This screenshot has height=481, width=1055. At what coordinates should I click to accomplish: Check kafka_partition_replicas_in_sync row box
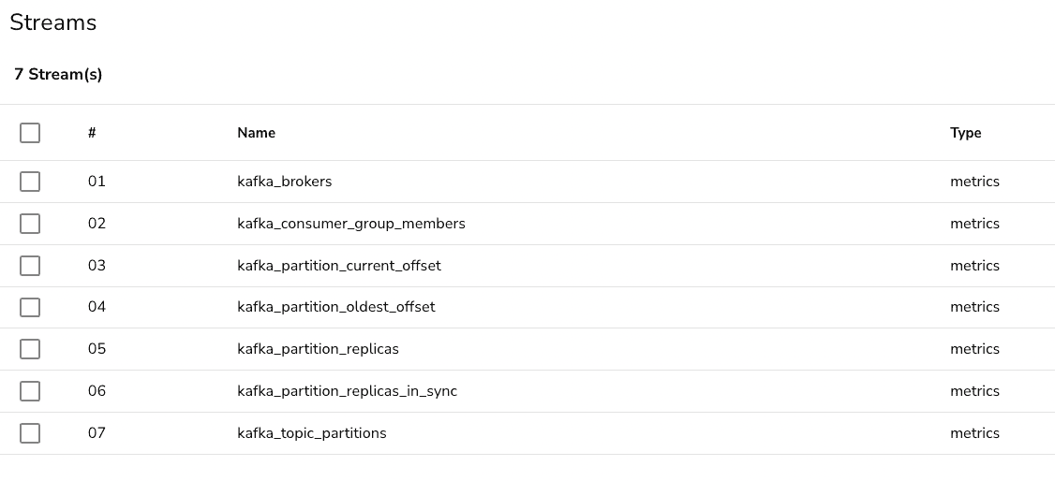coord(30,391)
